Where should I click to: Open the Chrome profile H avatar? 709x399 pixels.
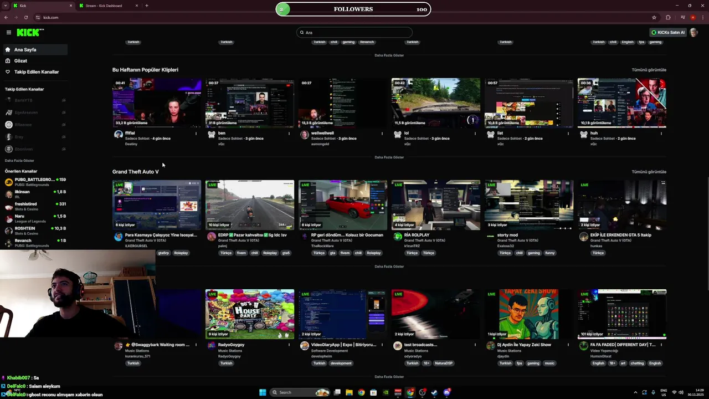click(692, 18)
